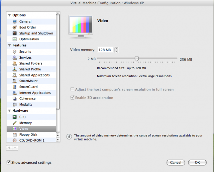Check Adjust the host computer's screen resolution
214x172 pixels.
tap(72, 89)
